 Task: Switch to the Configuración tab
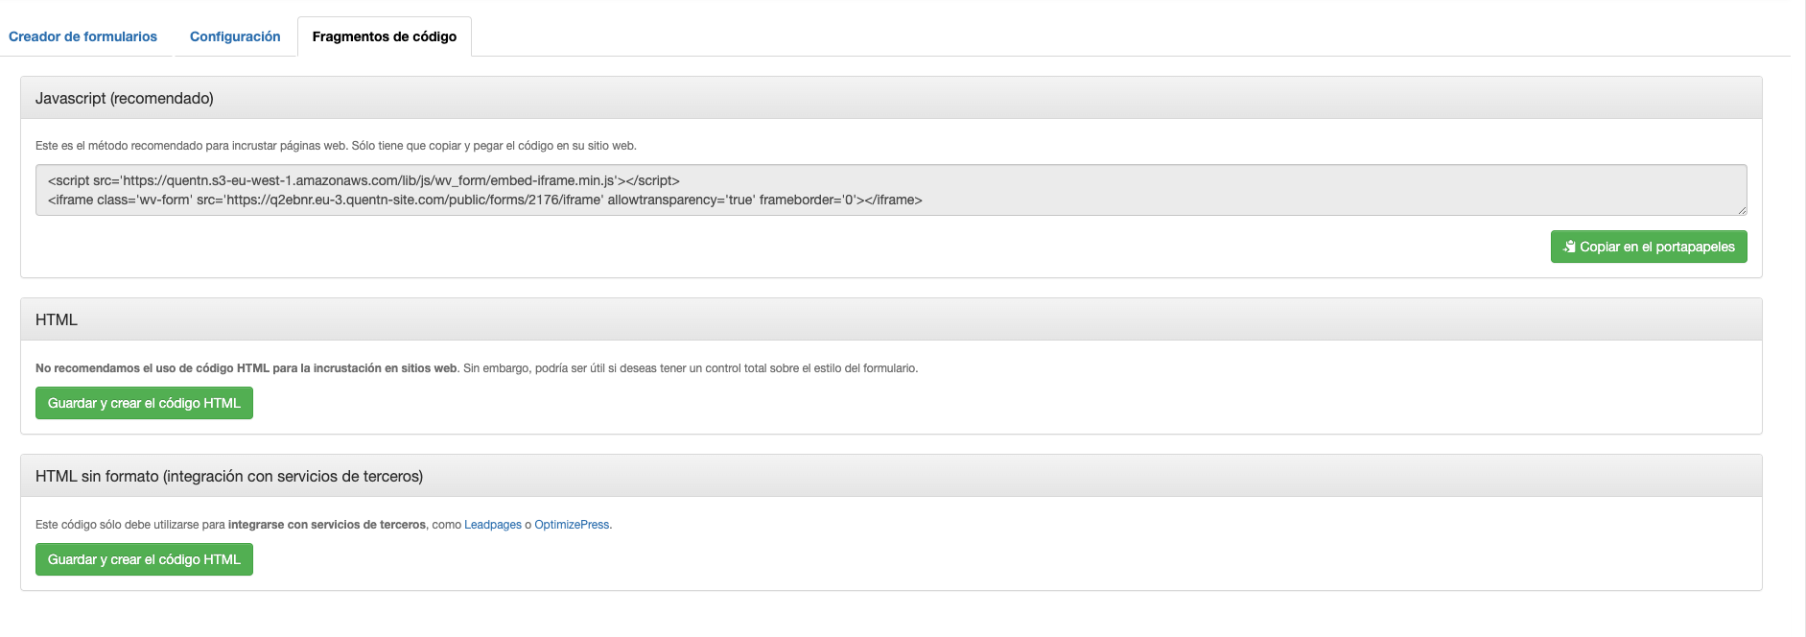coord(235,36)
